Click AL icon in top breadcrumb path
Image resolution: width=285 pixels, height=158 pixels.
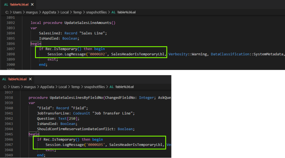(x=113, y=12)
